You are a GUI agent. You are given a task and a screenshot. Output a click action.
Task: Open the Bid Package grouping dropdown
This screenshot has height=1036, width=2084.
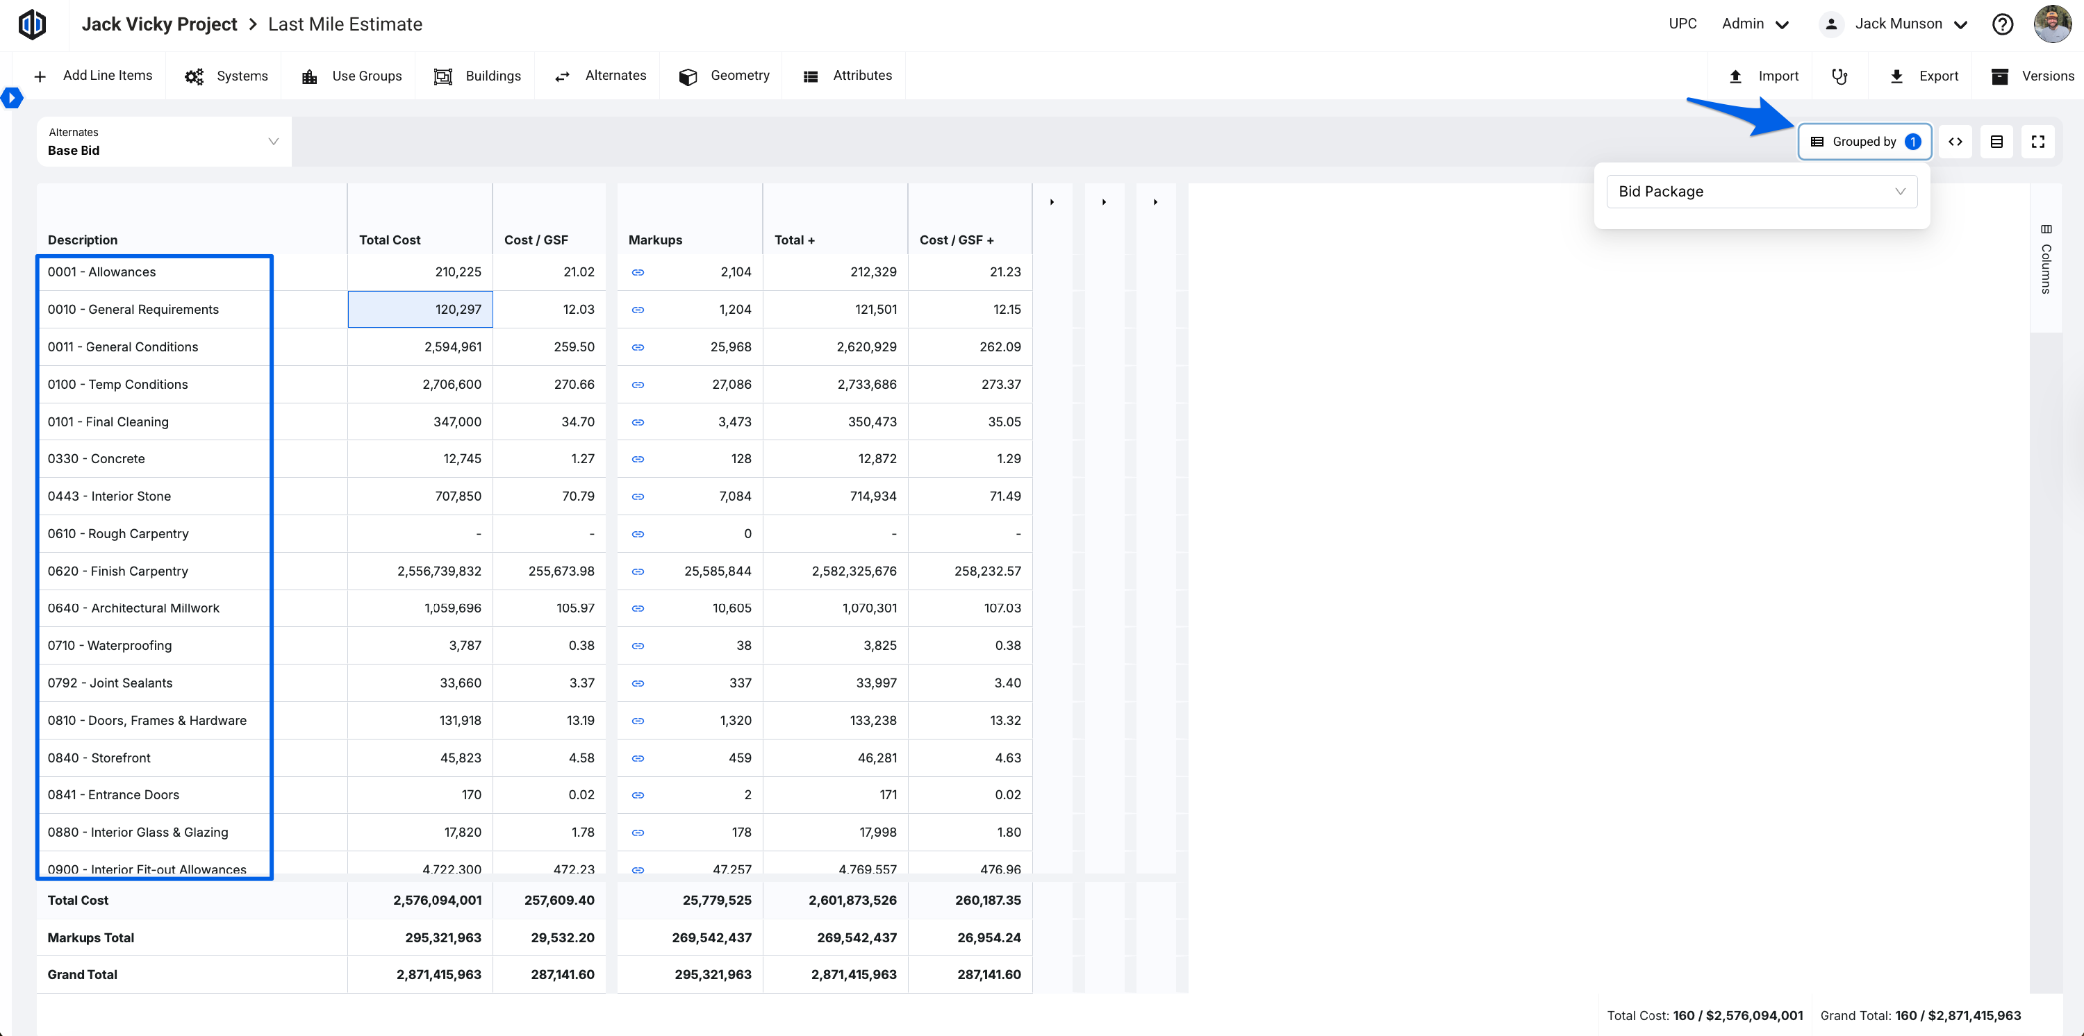pyautogui.click(x=1760, y=192)
